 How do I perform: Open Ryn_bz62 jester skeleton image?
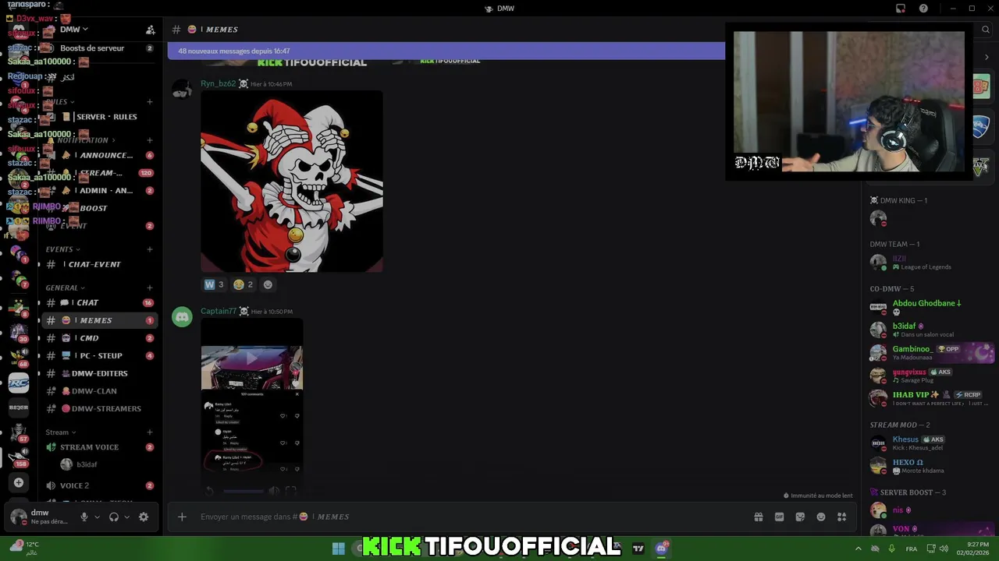click(x=292, y=182)
